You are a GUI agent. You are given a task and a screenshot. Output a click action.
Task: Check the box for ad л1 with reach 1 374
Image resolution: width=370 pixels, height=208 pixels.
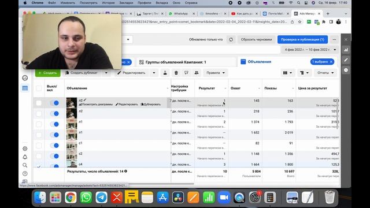click(39, 124)
